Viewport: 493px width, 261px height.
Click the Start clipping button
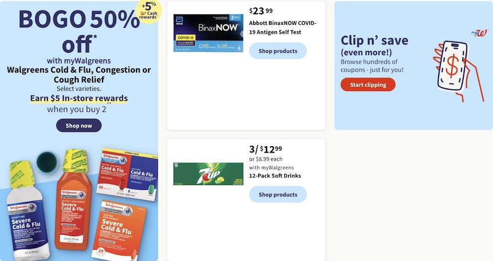tap(368, 85)
